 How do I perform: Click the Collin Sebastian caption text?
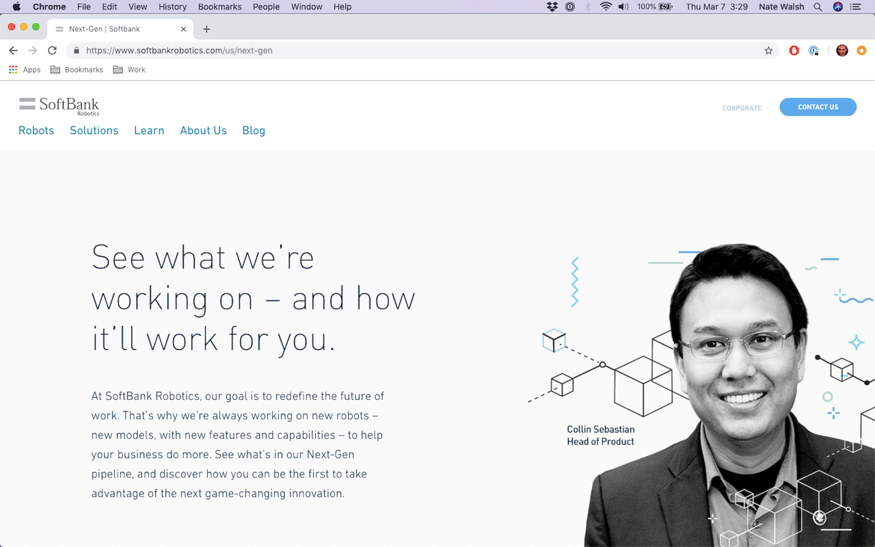click(x=600, y=436)
